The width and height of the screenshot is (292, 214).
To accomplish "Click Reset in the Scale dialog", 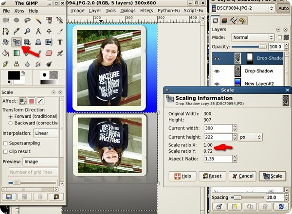I will [x=212, y=176].
